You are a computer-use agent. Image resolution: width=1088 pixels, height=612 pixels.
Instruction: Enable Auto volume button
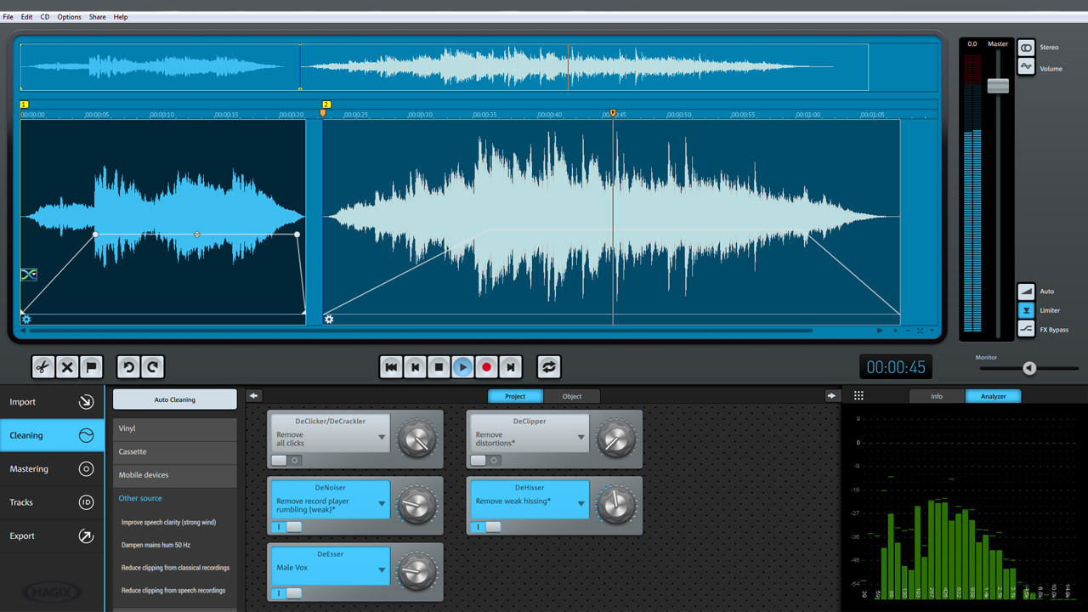click(x=1026, y=292)
